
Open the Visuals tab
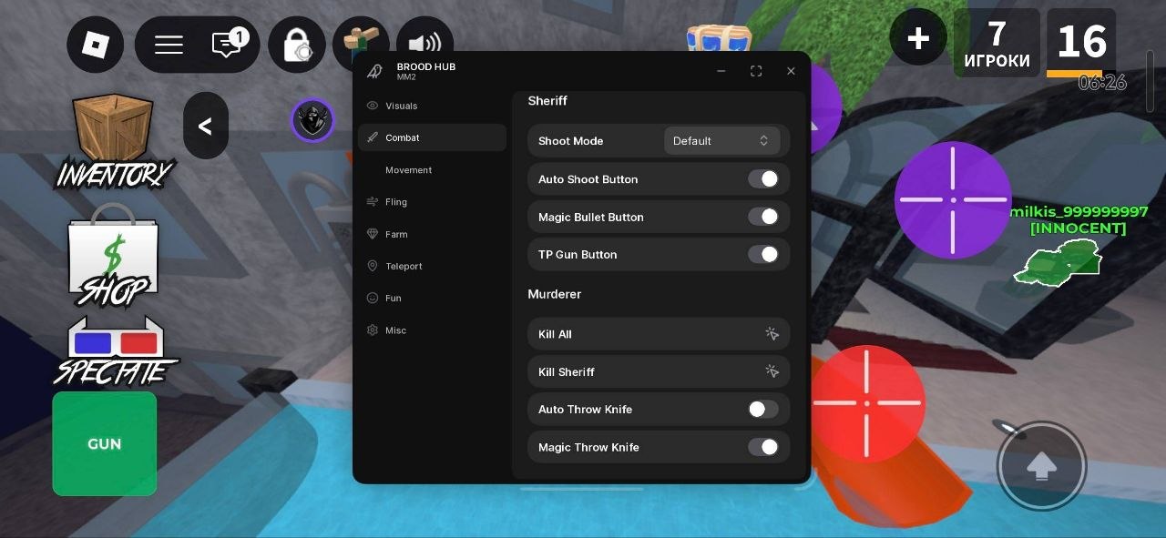coord(432,106)
